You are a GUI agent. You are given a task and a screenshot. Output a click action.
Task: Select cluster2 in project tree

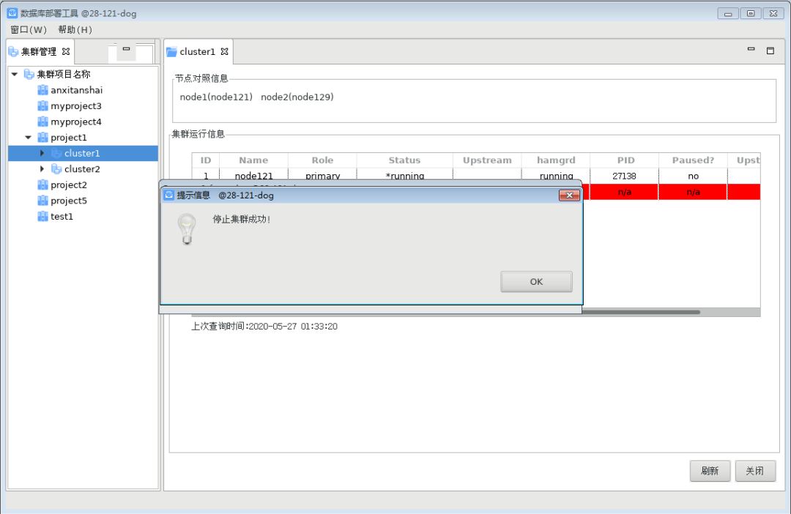(82, 169)
